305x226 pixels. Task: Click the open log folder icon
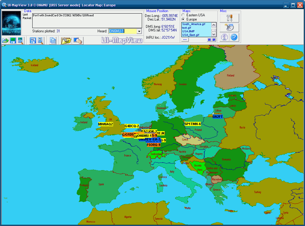click(5, 41)
